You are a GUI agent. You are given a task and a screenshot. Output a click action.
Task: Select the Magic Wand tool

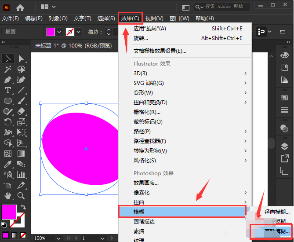(x=8, y=69)
